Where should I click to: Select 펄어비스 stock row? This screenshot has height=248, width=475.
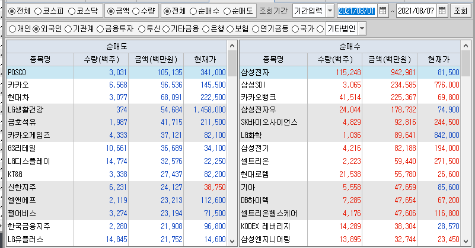tap(117, 213)
